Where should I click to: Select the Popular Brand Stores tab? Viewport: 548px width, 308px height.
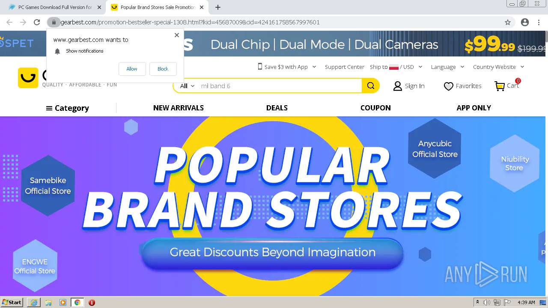156,7
